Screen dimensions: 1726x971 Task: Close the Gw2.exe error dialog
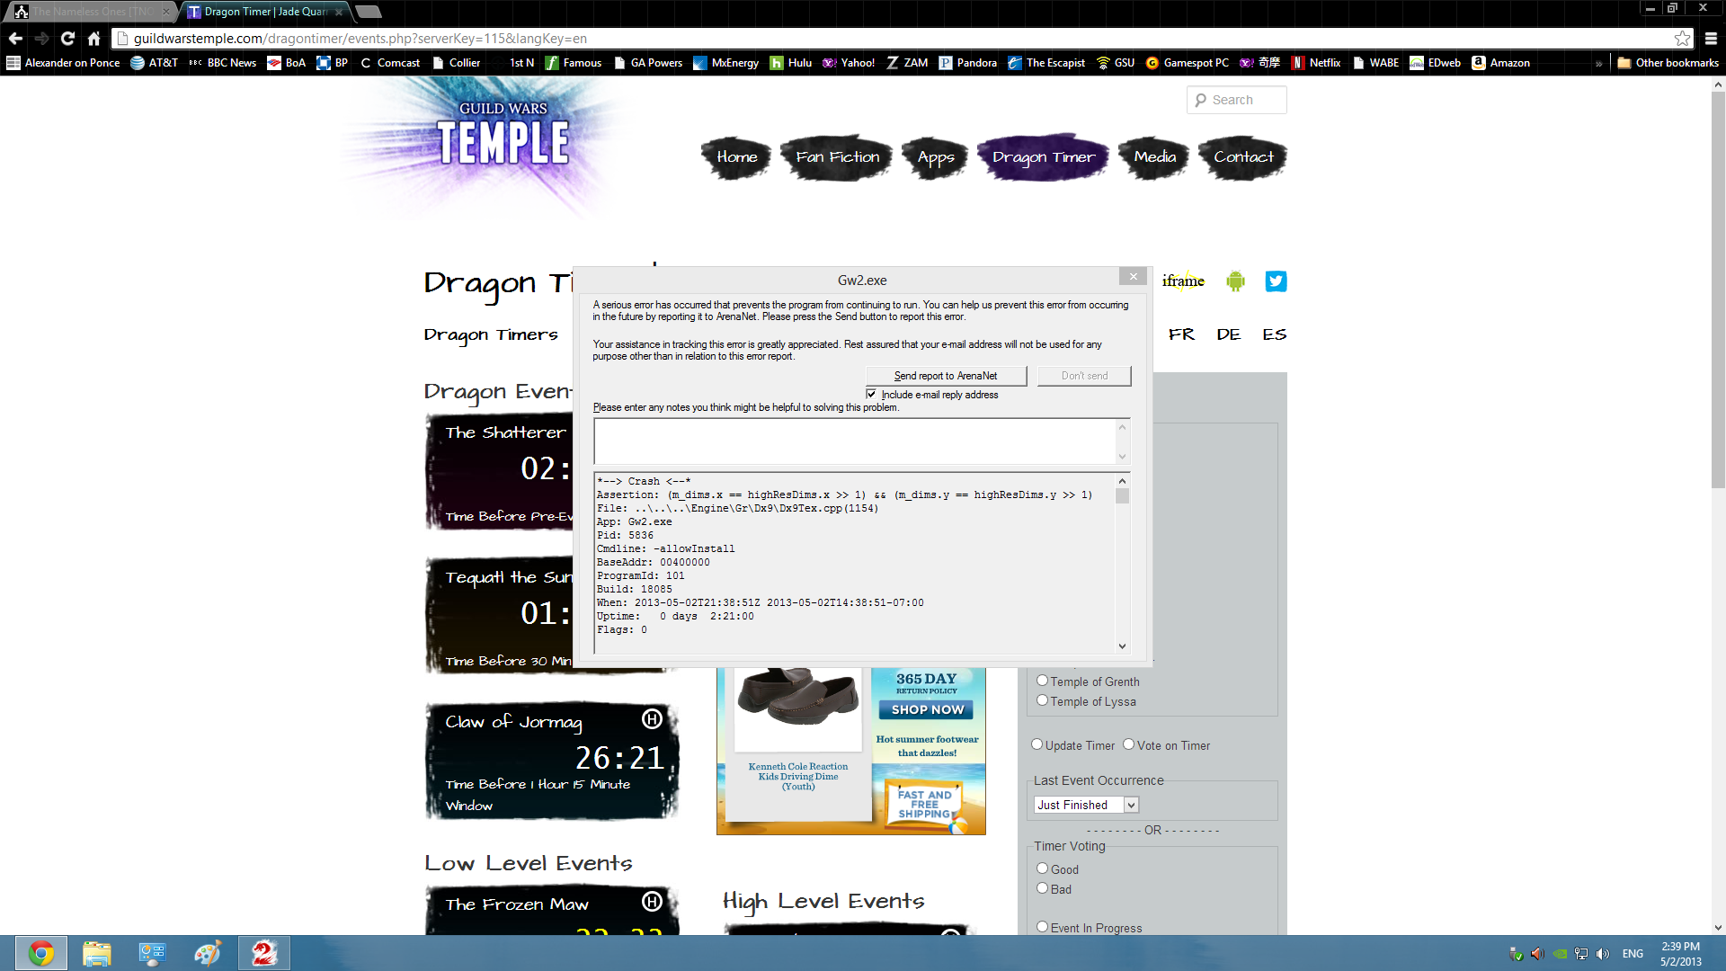point(1133,277)
